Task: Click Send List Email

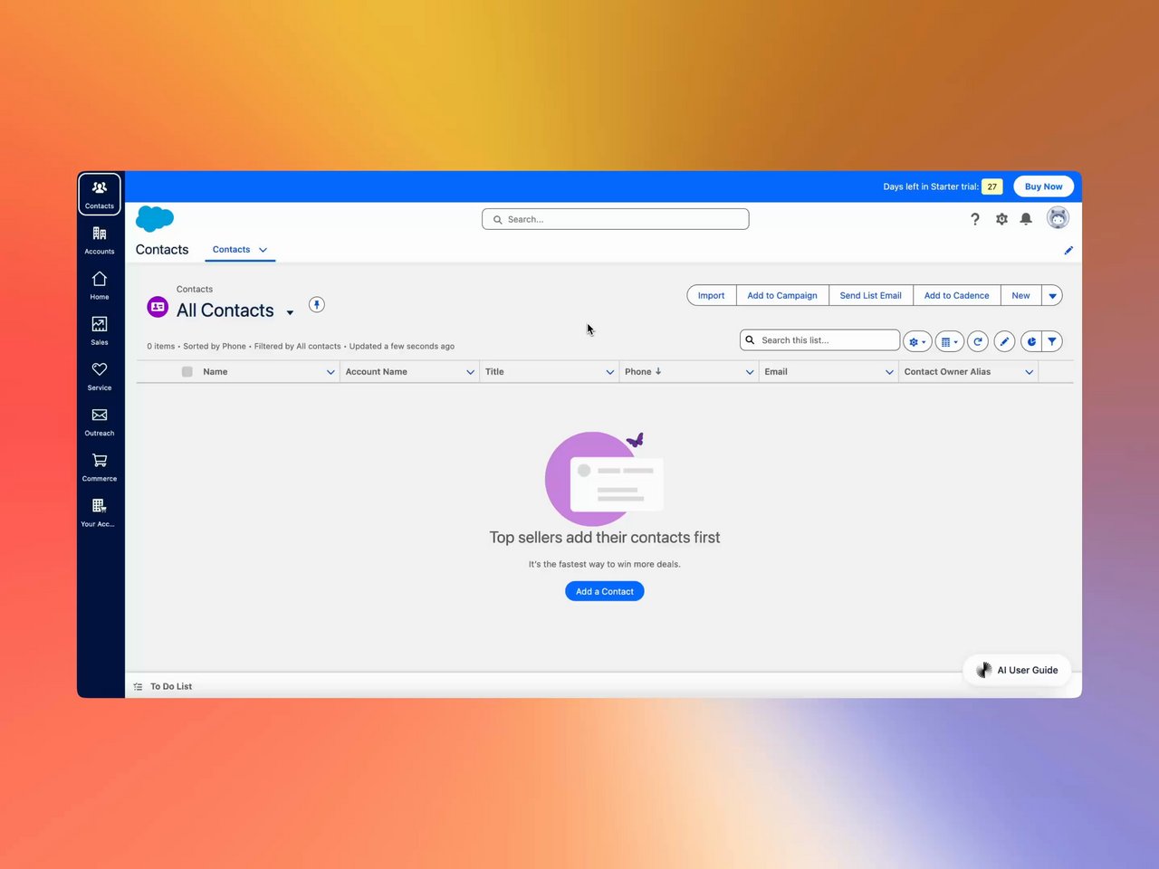Action: (871, 296)
